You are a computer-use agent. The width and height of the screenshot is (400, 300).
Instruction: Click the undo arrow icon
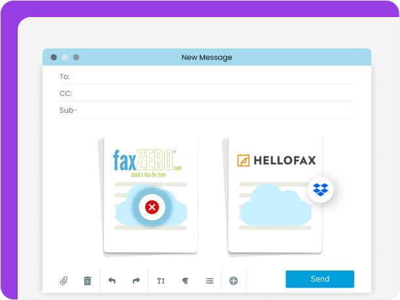click(x=112, y=281)
